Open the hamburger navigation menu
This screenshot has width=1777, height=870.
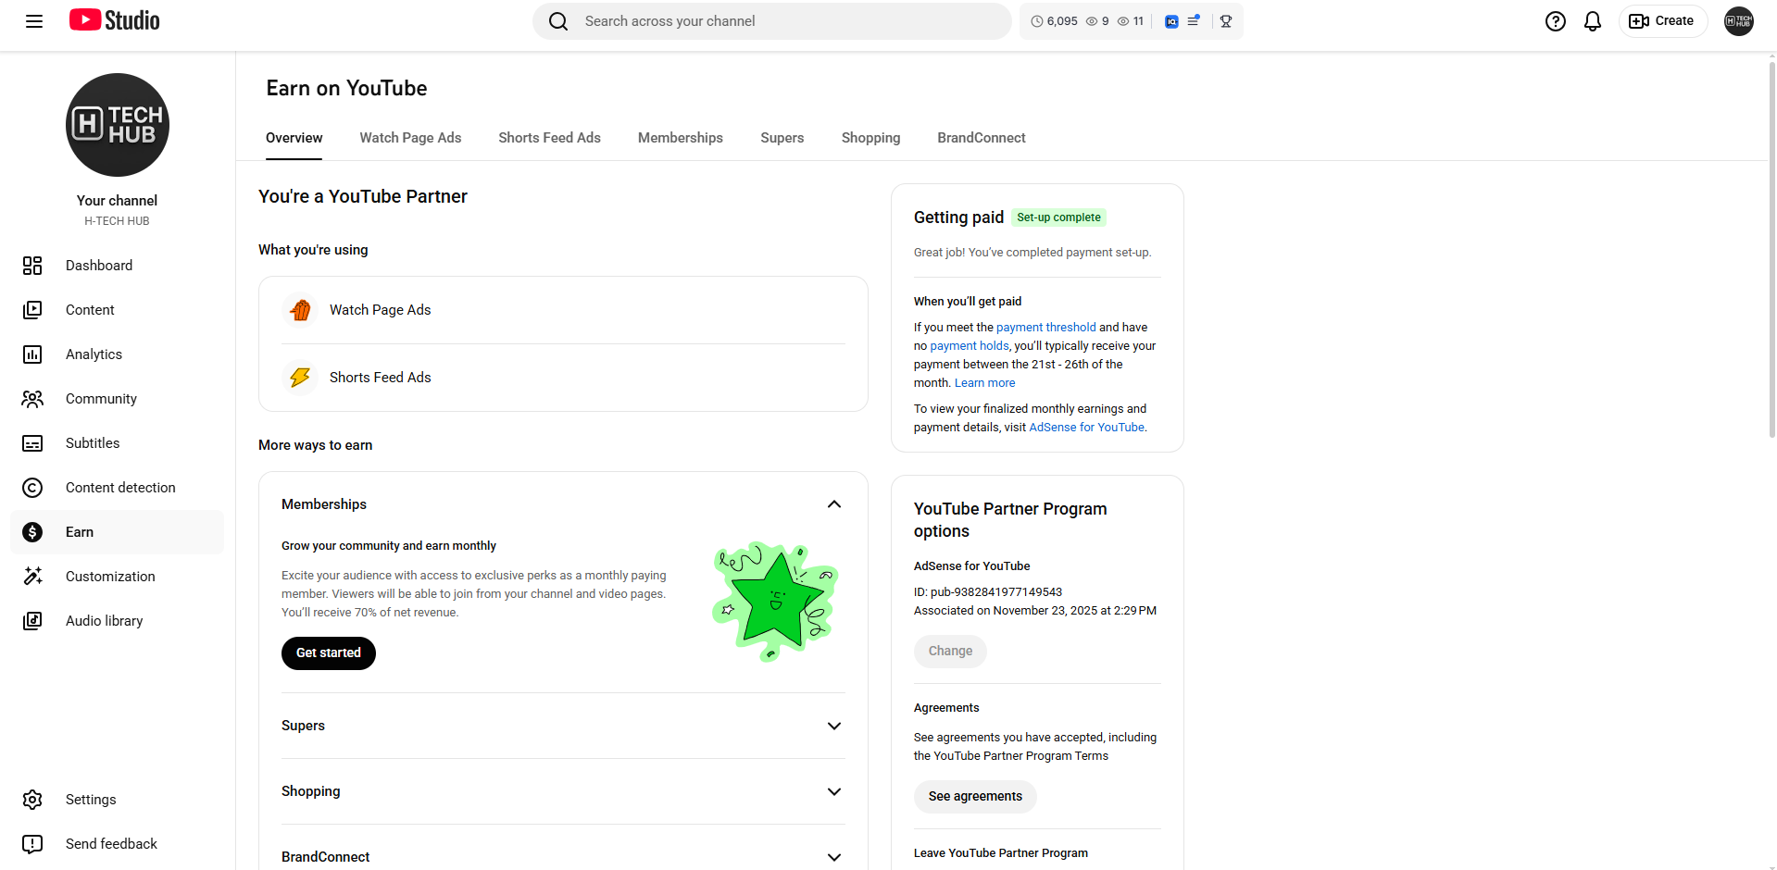tap(34, 21)
